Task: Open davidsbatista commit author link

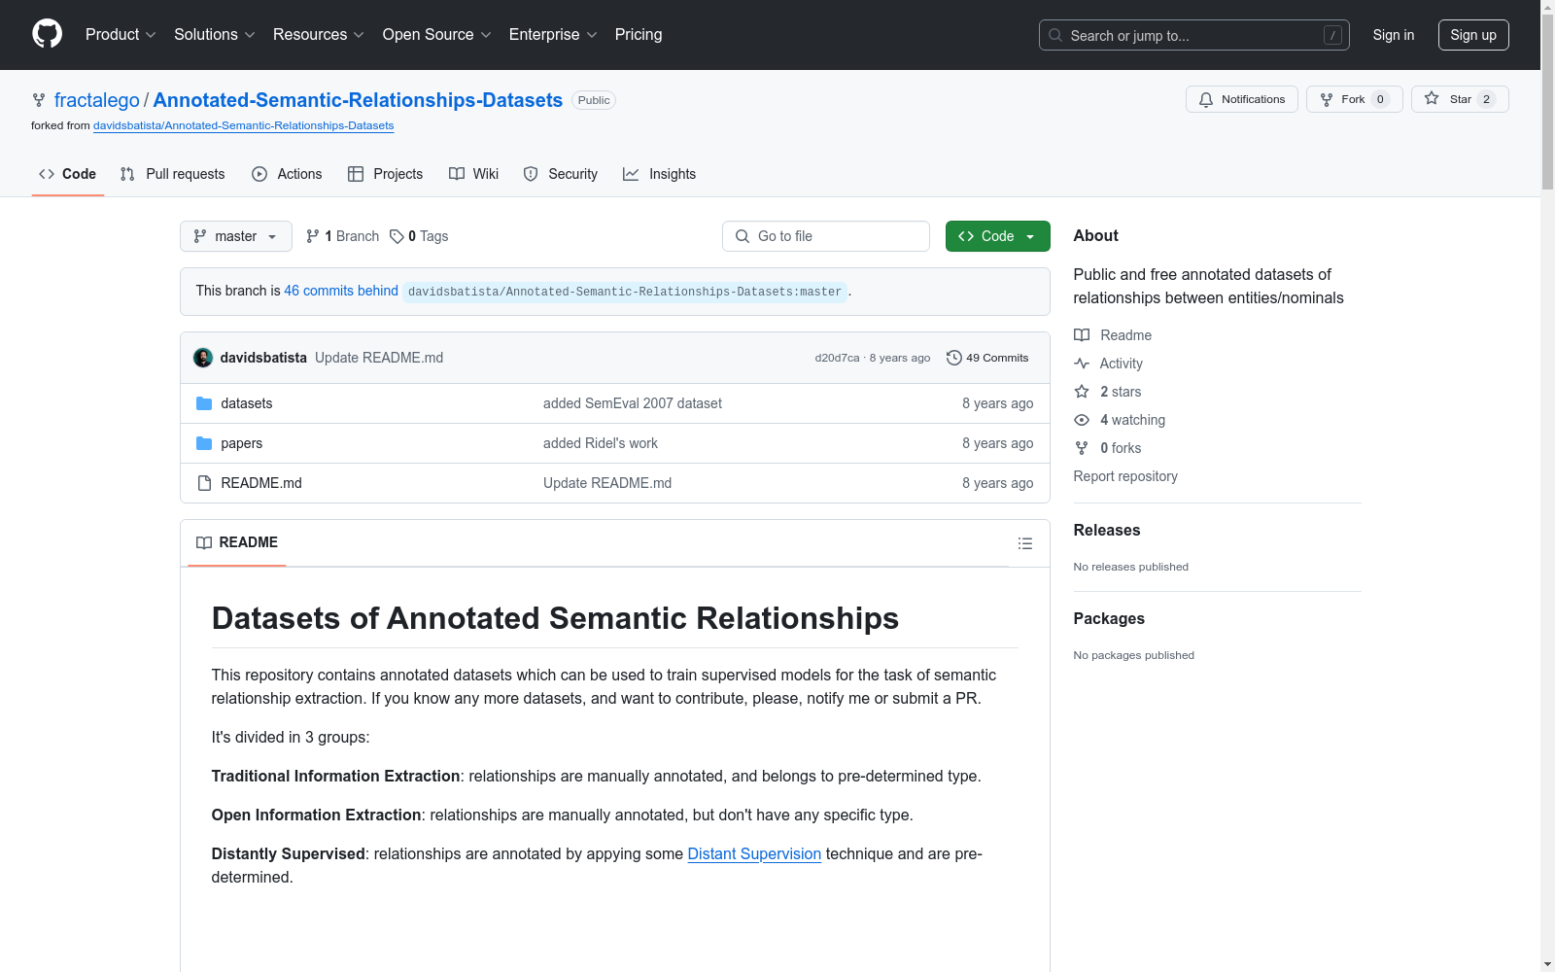Action: coord(263,358)
